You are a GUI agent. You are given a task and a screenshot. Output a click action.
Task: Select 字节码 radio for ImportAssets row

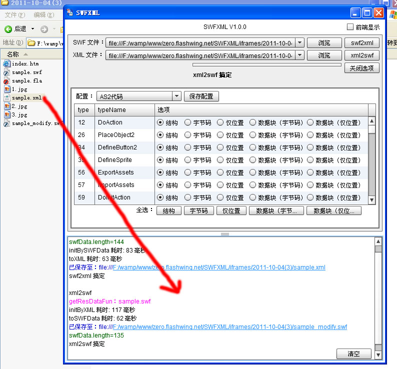[187, 185]
